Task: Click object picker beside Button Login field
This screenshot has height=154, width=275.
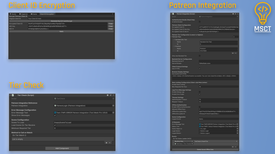Action: tap(238, 131)
